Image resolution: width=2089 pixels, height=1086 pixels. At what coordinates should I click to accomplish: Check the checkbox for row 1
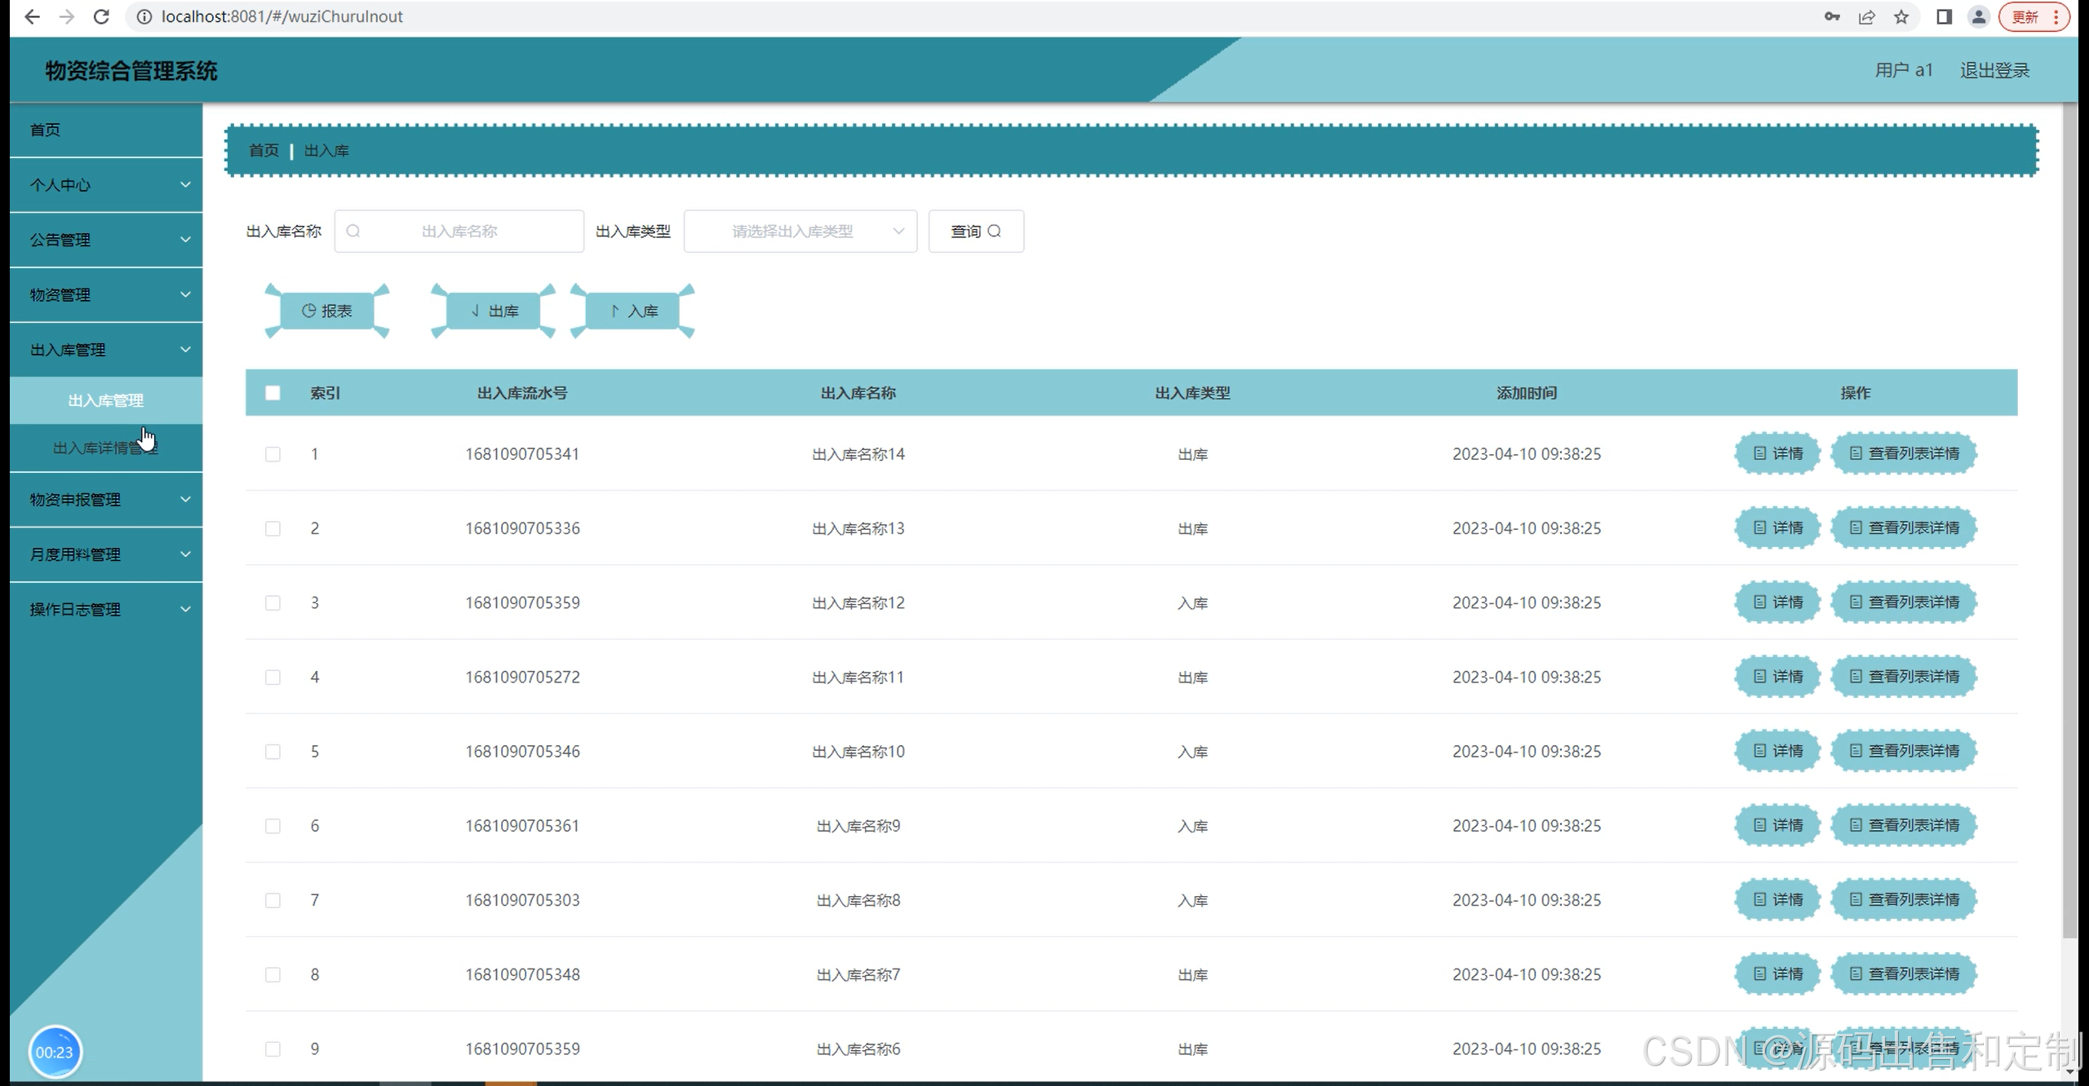coord(273,454)
